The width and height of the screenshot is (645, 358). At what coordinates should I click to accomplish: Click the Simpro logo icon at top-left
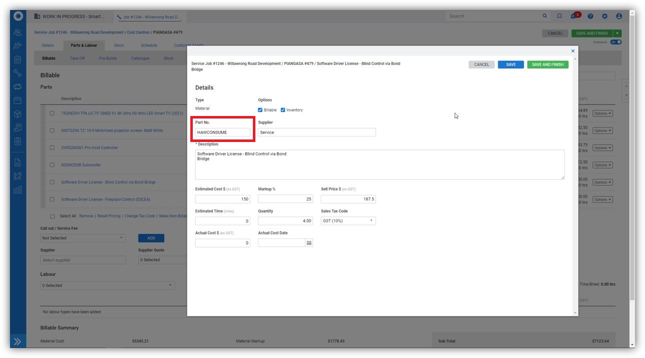[18, 16]
